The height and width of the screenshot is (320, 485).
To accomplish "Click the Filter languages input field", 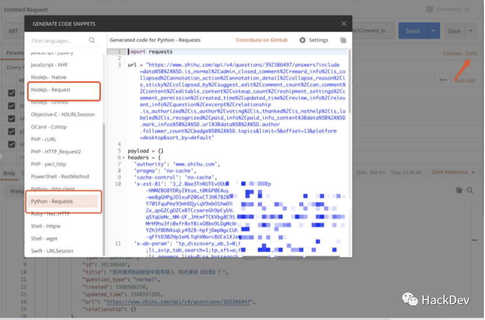I will (59, 40).
